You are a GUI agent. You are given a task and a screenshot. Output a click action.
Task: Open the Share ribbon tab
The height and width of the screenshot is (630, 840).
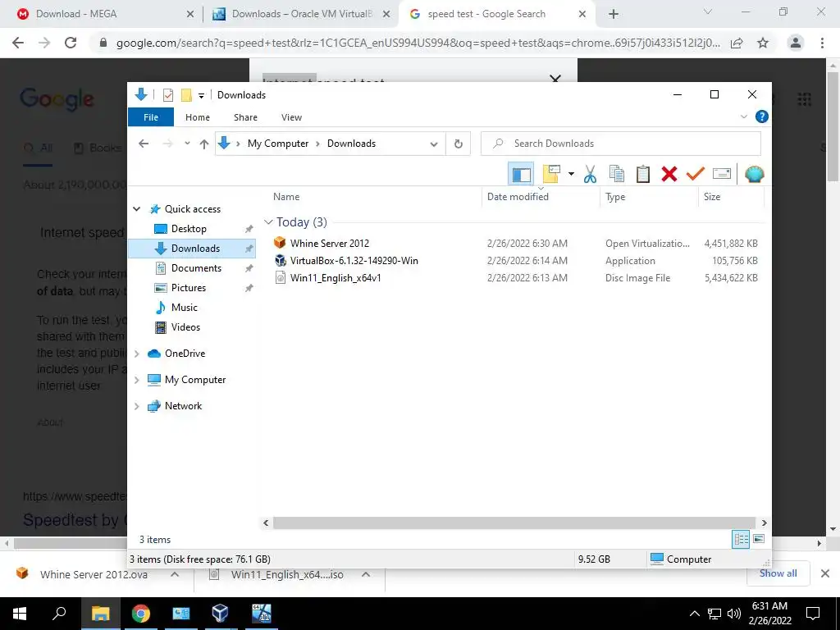[245, 117]
